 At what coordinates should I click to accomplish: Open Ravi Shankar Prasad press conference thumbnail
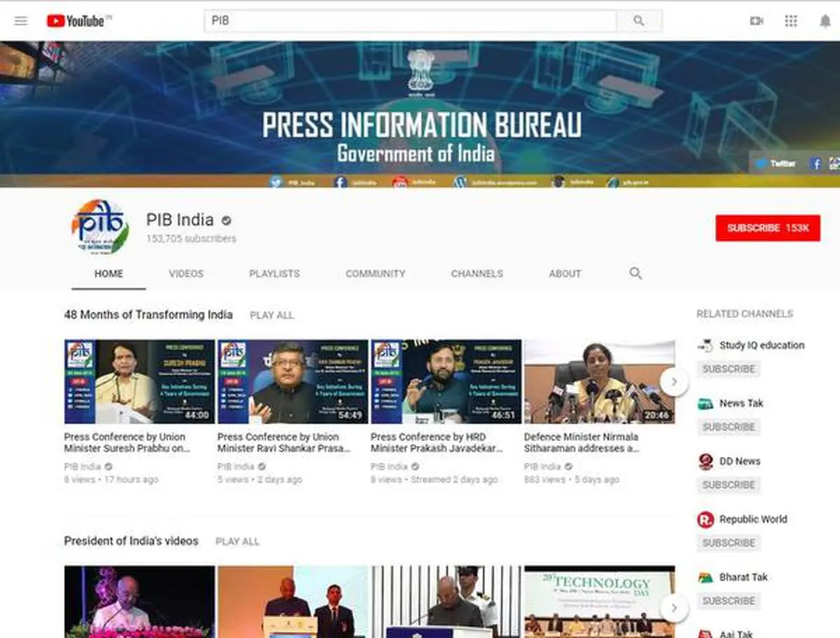click(293, 382)
